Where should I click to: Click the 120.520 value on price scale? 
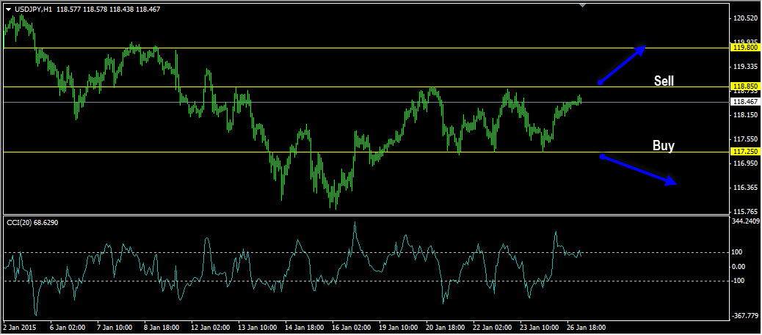click(x=744, y=18)
